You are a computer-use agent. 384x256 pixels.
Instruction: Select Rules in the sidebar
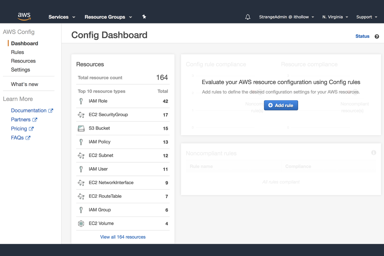click(17, 52)
